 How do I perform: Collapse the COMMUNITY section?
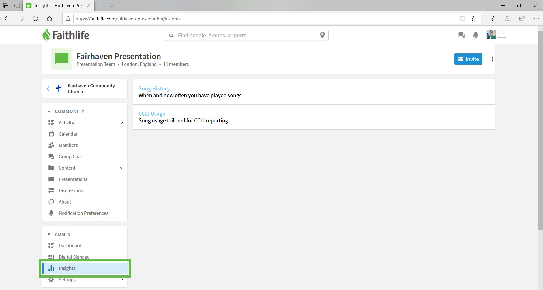pyautogui.click(x=49, y=111)
